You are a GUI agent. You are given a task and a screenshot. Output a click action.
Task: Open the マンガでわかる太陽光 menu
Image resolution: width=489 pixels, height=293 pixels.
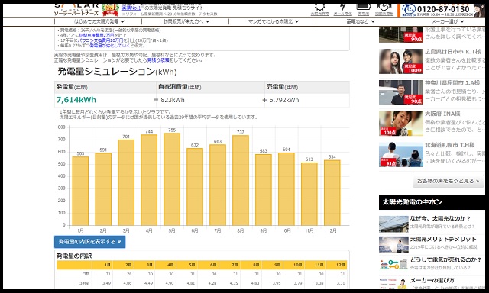[274, 21]
